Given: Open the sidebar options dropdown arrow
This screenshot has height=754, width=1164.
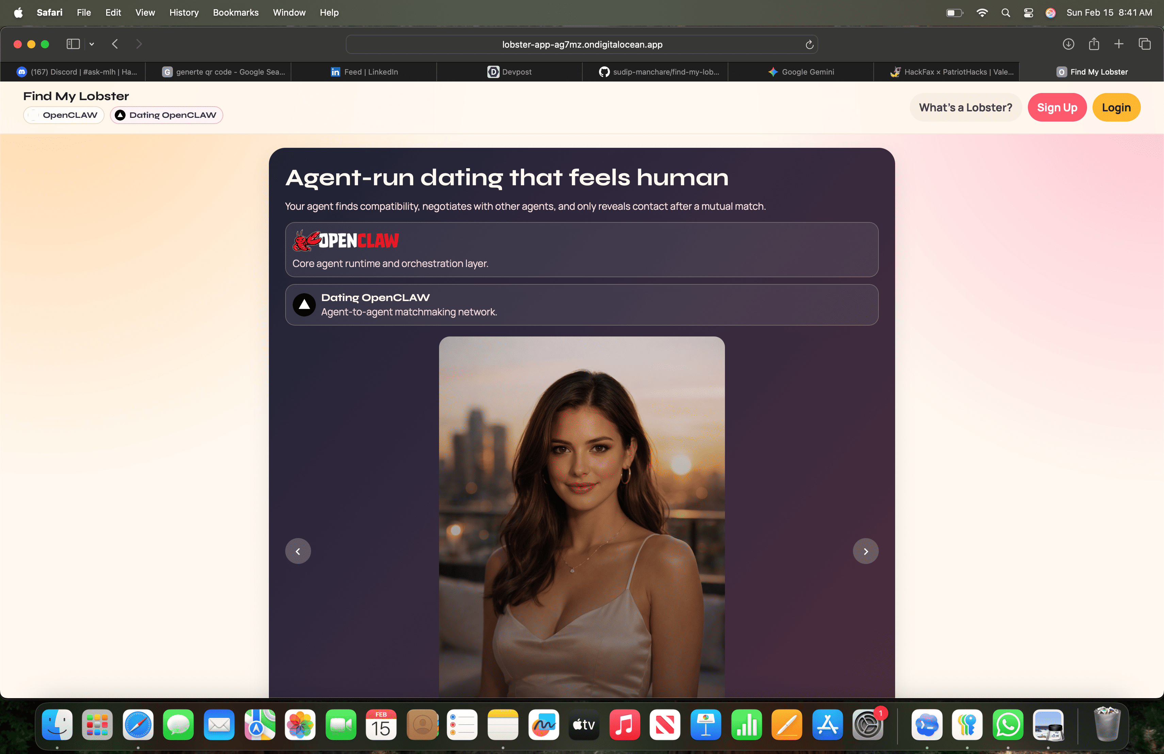Looking at the screenshot, I should pos(92,44).
